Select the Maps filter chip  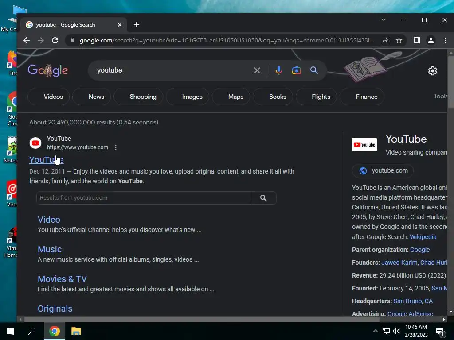231,97
